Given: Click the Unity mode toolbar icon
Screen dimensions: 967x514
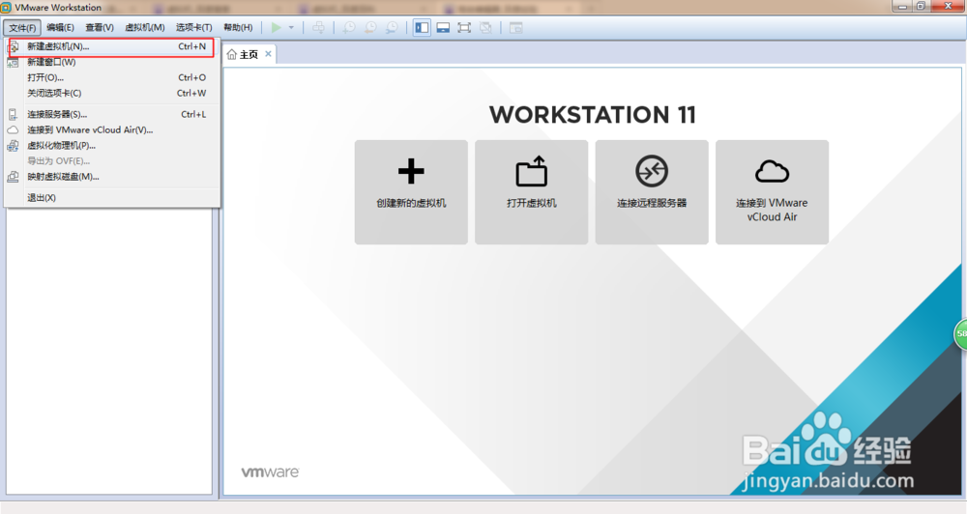Looking at the screenshot, I should 486,28.
